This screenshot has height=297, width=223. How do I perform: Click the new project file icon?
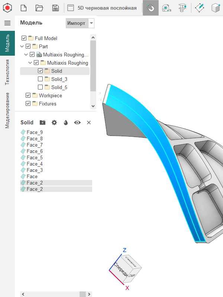23,8
